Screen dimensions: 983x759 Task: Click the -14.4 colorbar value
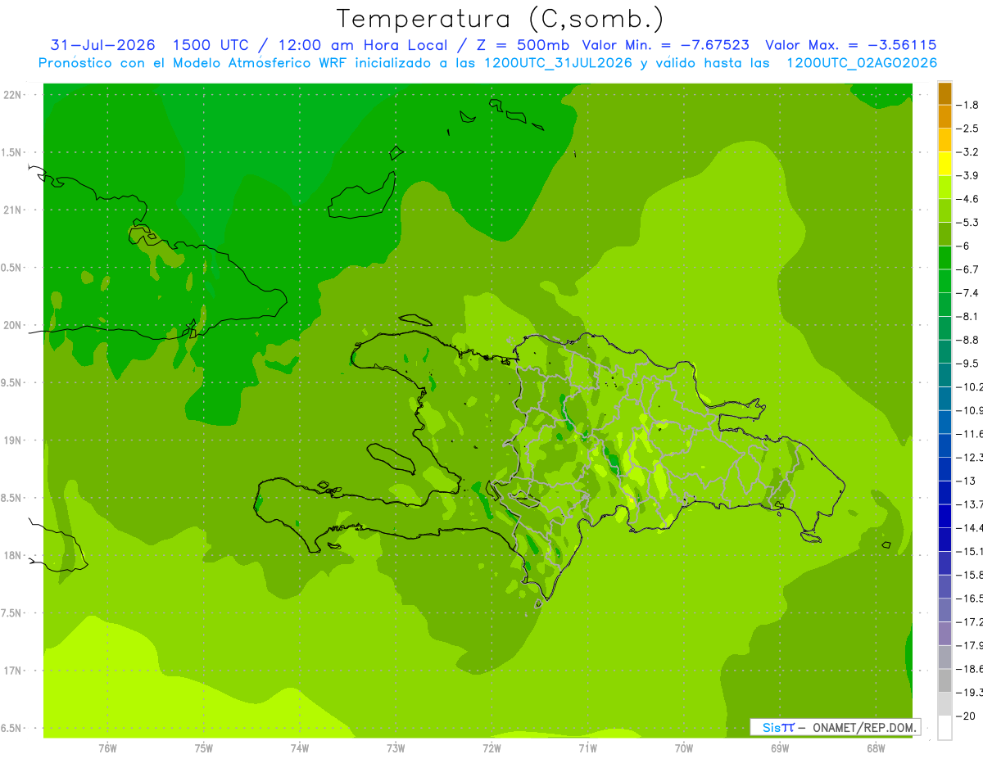(x=969, y=528)
